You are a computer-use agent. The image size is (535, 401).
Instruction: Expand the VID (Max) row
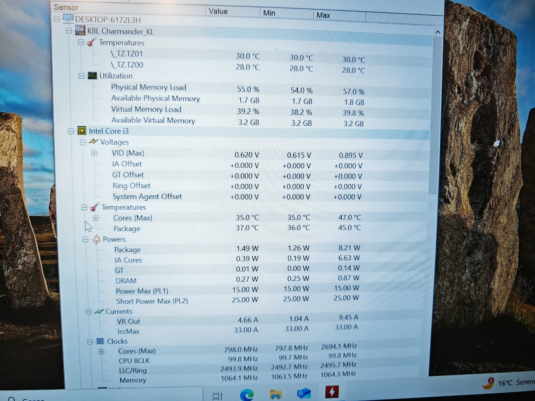coord(94,153)
